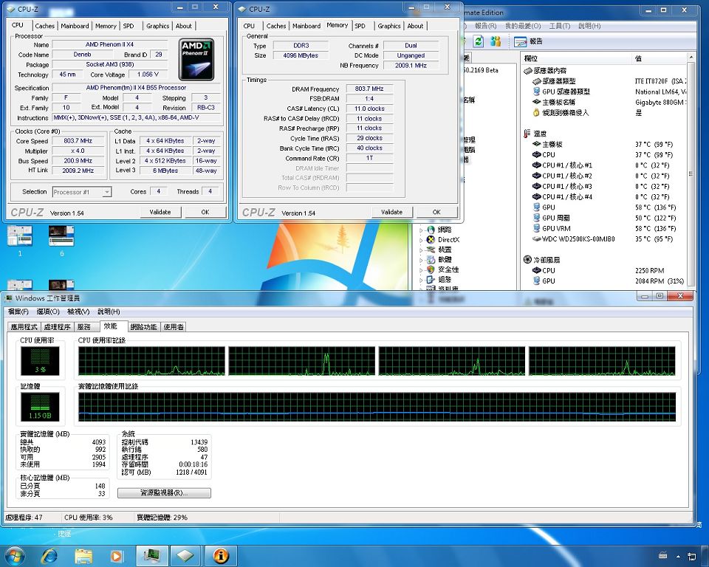The image size is (709, 567).
Task: Expand the 網路 node in the Everest tree
Action: point(422,230)
